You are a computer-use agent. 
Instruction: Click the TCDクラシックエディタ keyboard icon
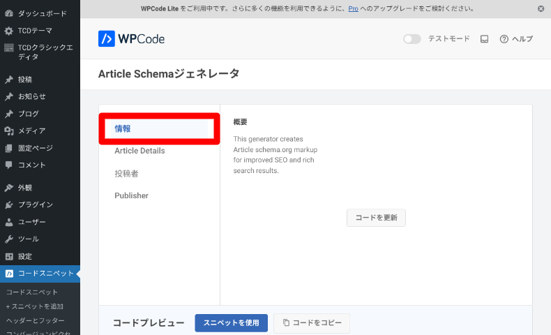tap(9, 47)
